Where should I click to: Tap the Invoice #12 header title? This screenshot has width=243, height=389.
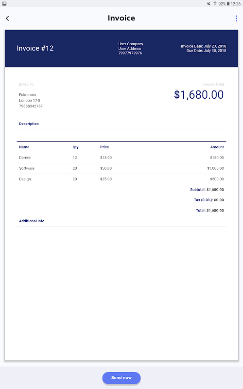coord(35,48)
